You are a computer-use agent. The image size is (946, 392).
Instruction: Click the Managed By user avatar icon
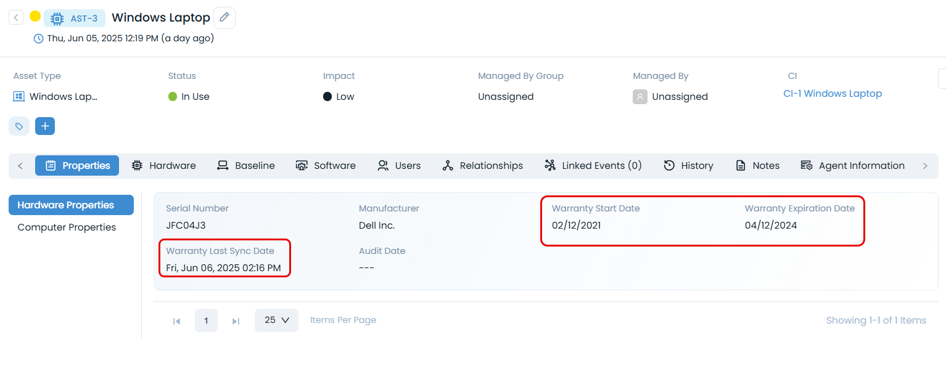pos(640,97)
